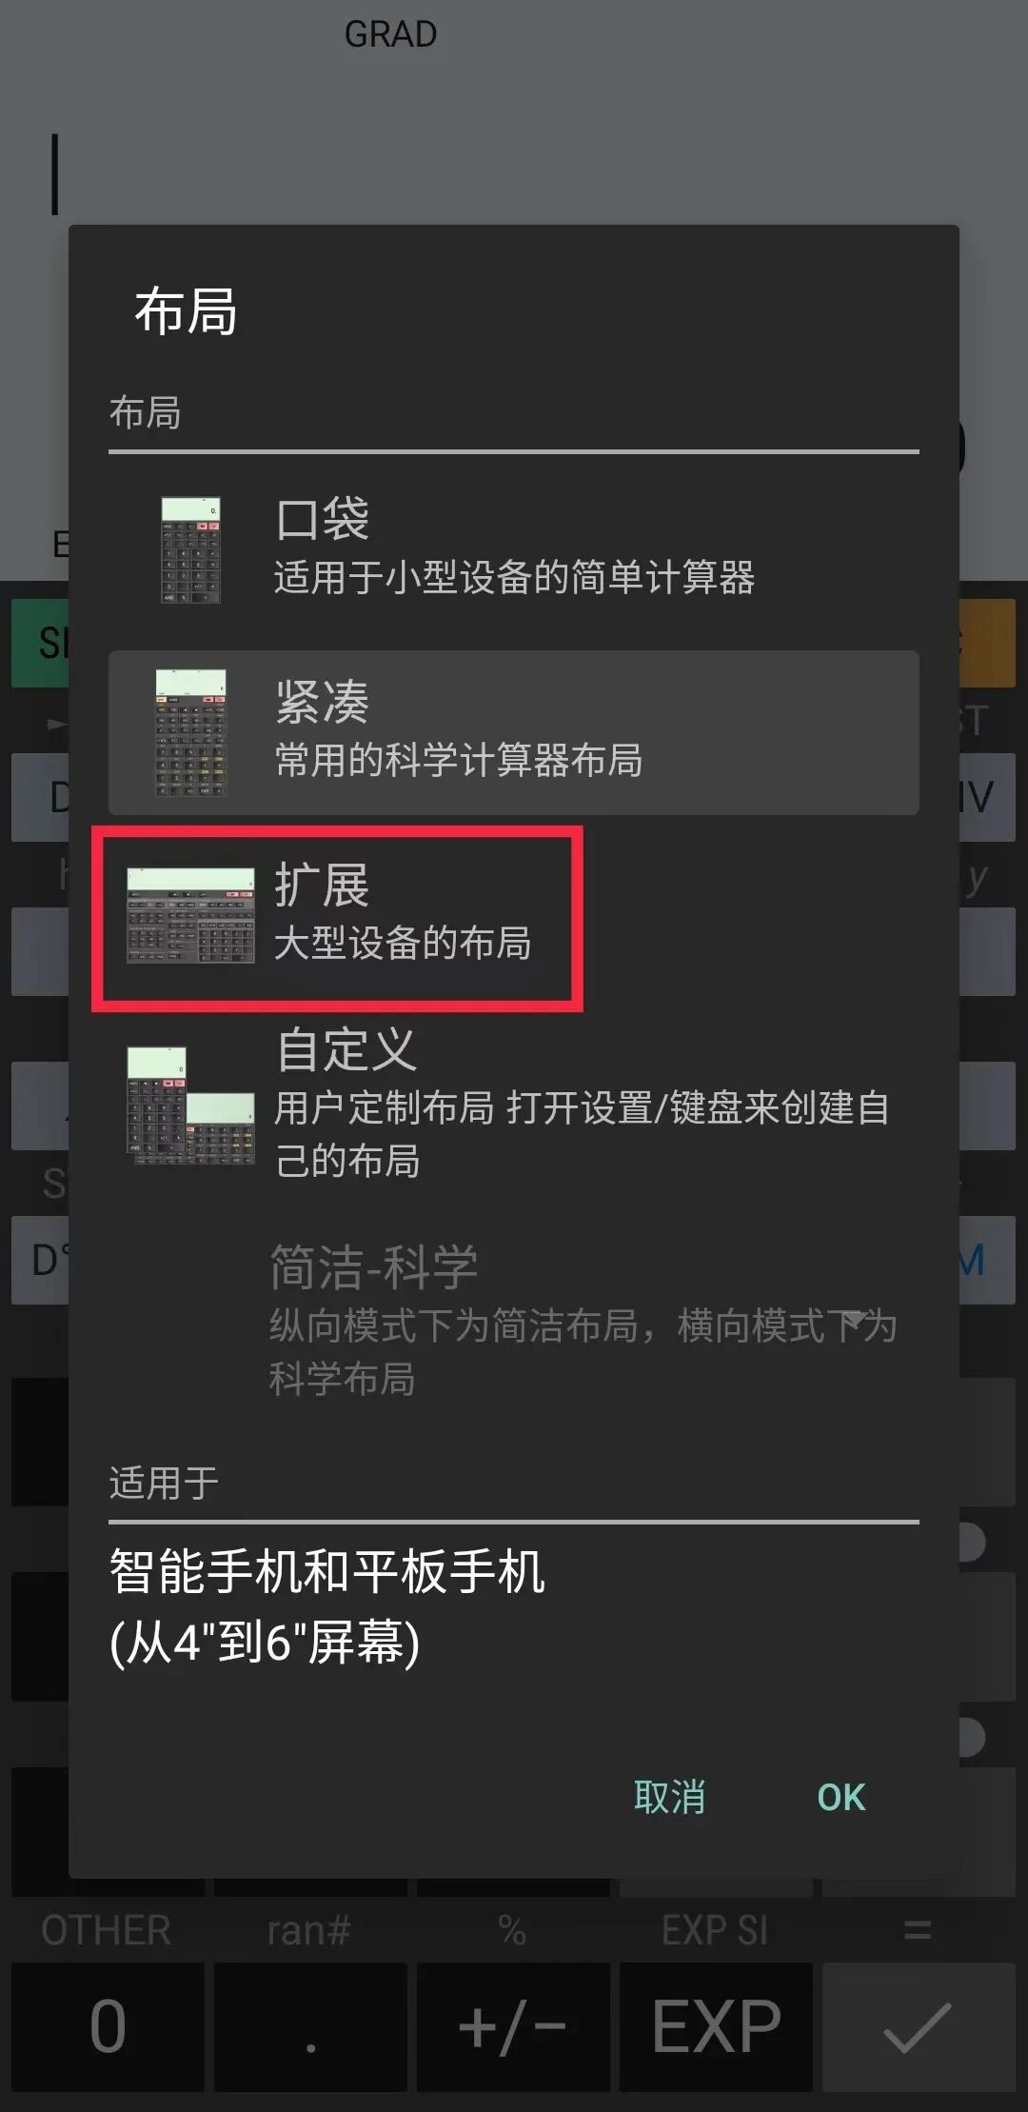Click the calculator input display field
Screen dimensions: 1028x2112
514,176
